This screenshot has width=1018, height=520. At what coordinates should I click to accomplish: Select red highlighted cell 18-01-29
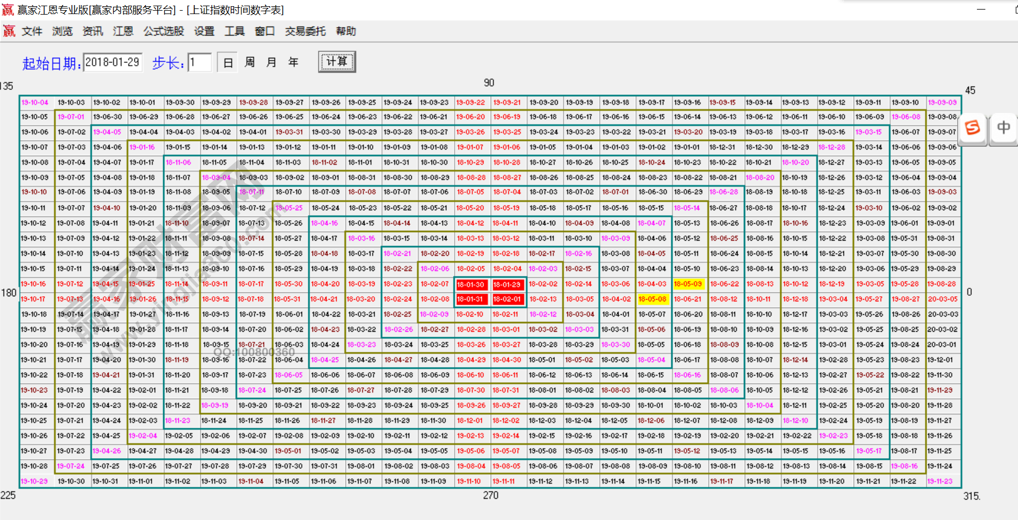[x=507, y=284]
